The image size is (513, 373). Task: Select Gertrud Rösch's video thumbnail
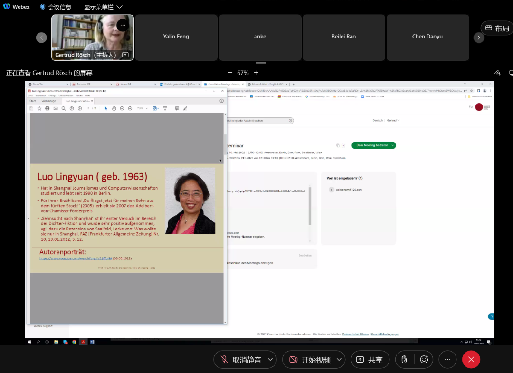[x=93, y=38]
